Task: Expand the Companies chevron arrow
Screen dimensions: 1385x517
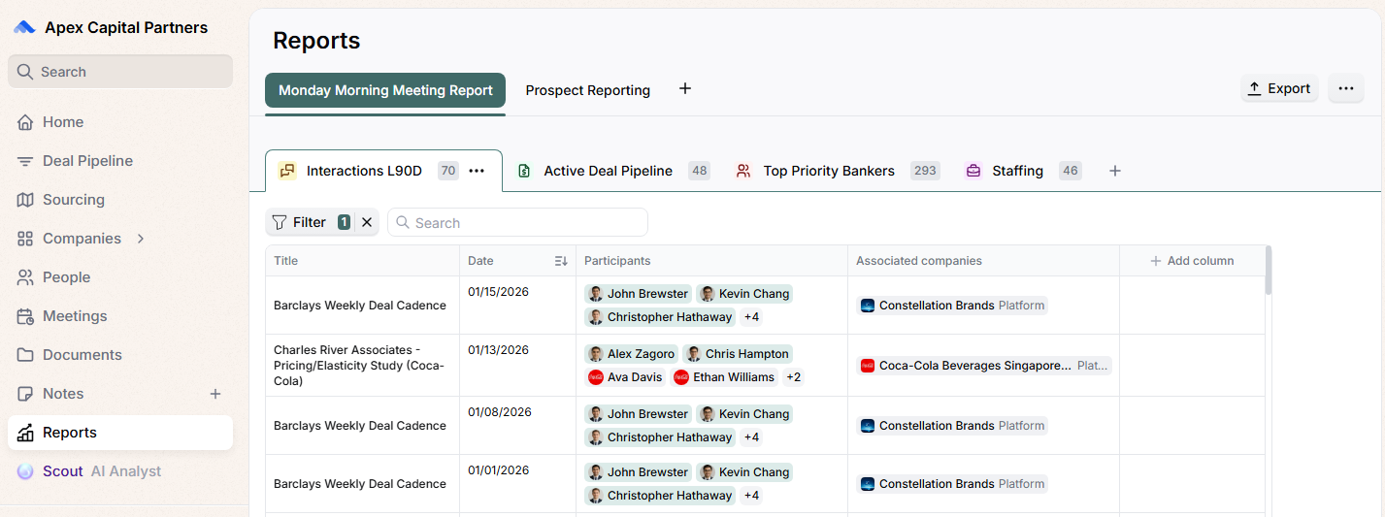Action: pos(141,239)
